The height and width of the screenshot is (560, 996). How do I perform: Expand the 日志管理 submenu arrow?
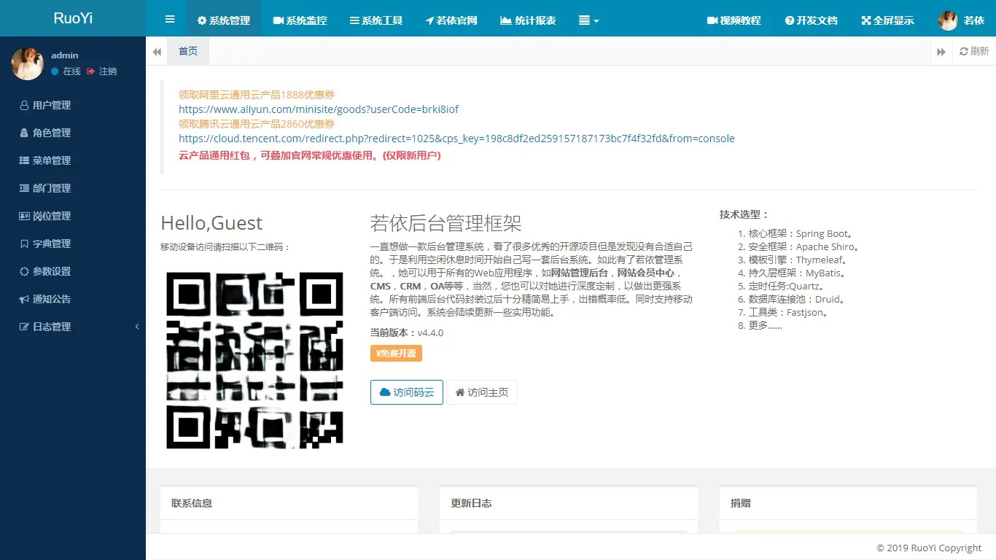(x=137, y=327)
